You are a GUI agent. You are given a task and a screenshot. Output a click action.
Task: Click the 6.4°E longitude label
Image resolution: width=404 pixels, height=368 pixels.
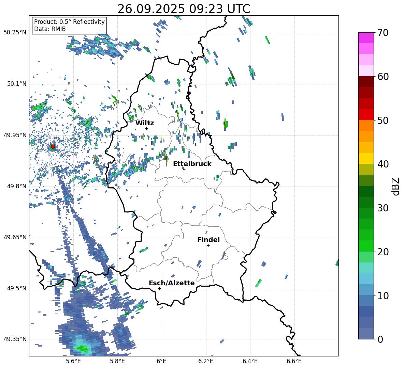tap(250, 361)
